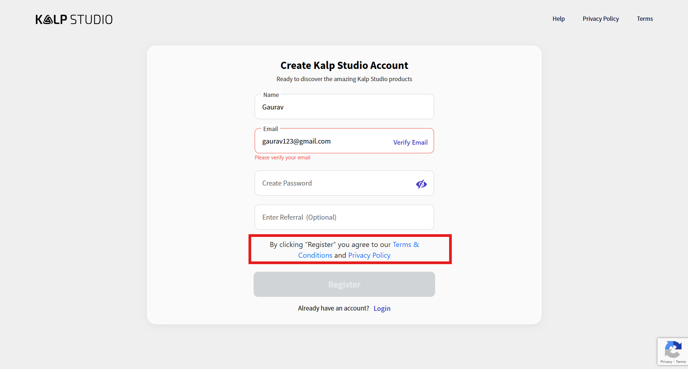Go to the Login link
This screenshot has height=369, width=688.
[x=382, y=309]
